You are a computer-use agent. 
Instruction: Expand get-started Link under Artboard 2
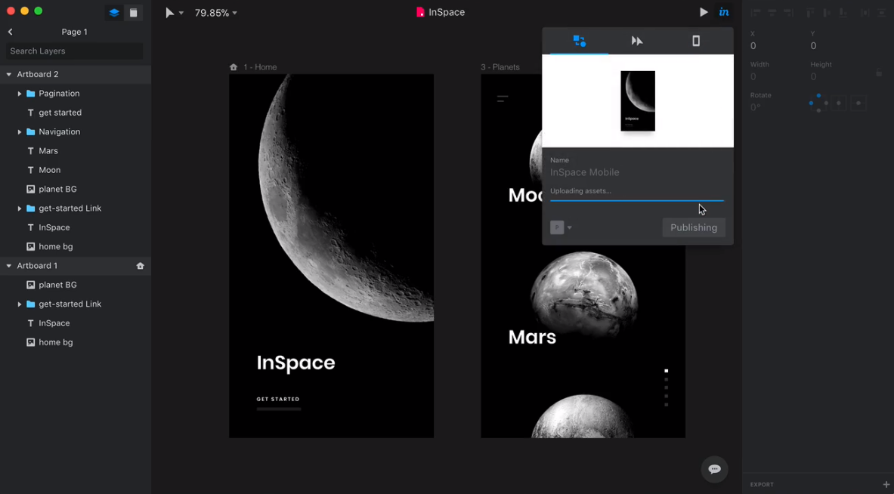click(20, 208)
